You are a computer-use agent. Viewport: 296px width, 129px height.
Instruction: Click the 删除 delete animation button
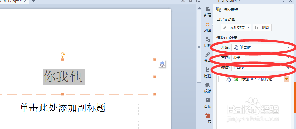click(262, 28)
